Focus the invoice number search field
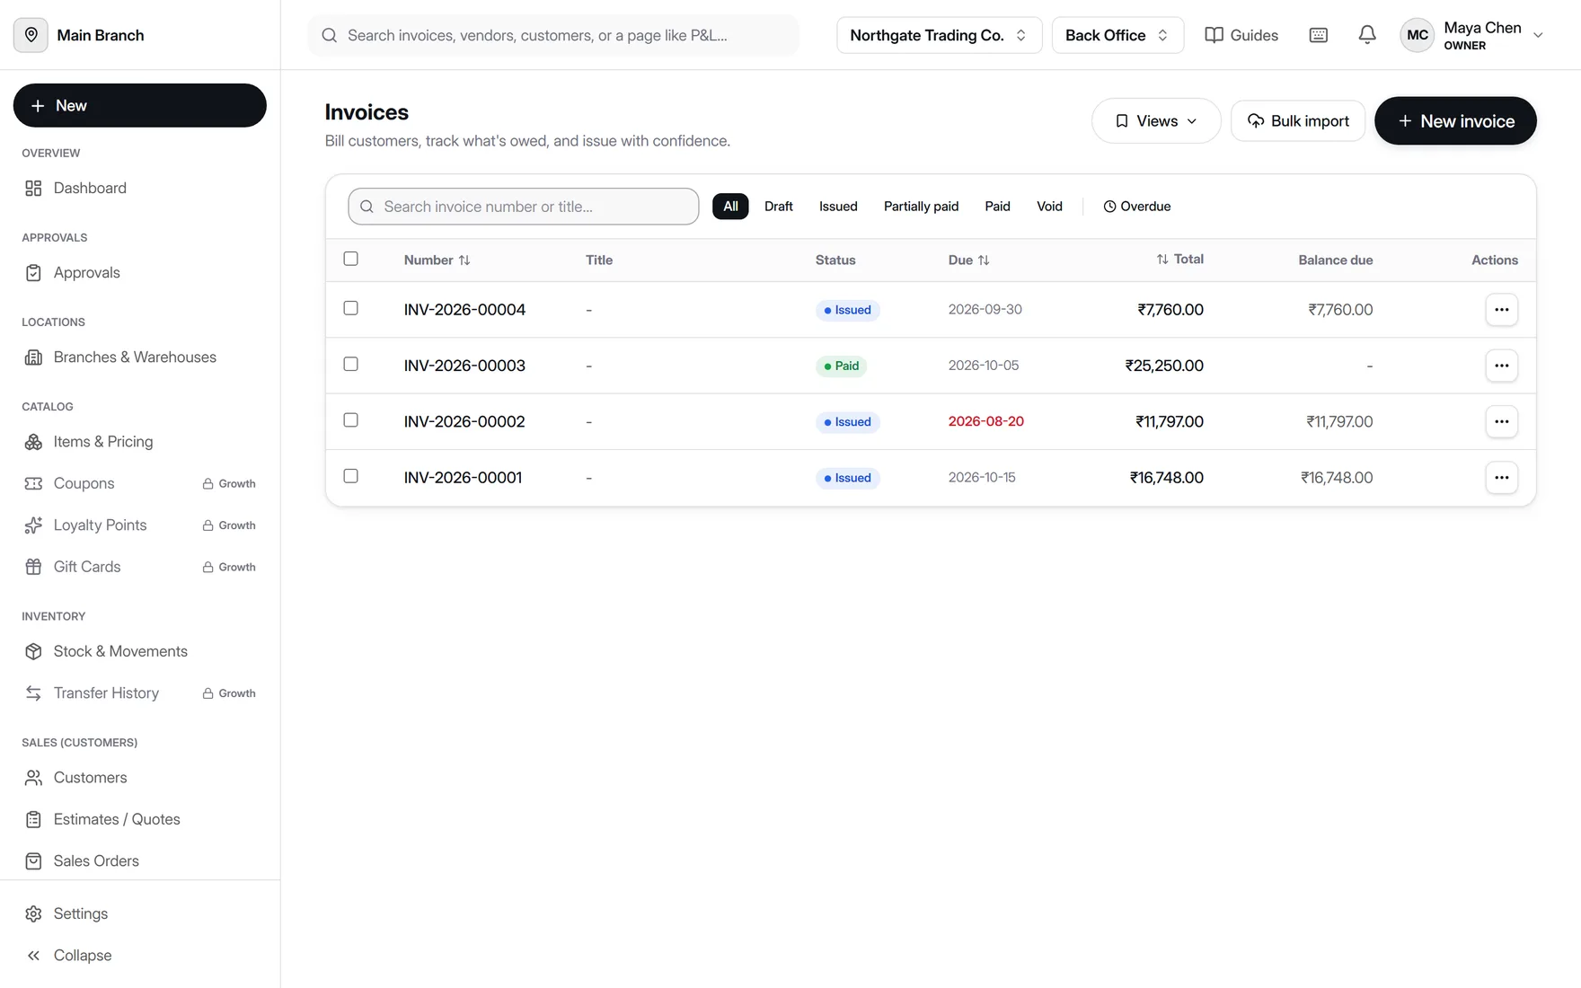 coord(524,206)
